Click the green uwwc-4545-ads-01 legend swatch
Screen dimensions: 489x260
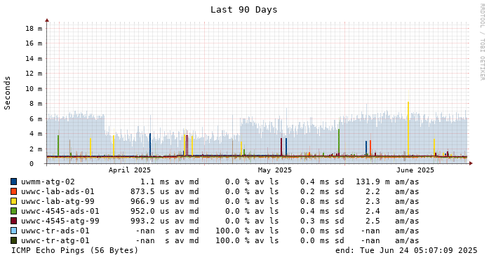[x=14, y=211]
